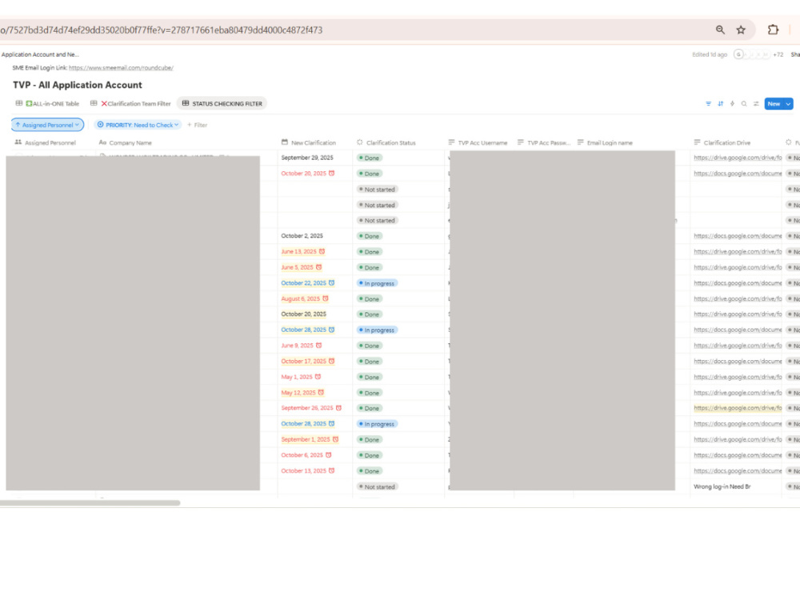Click the reminder icon beside June 5, 2025

coord(319,267)
